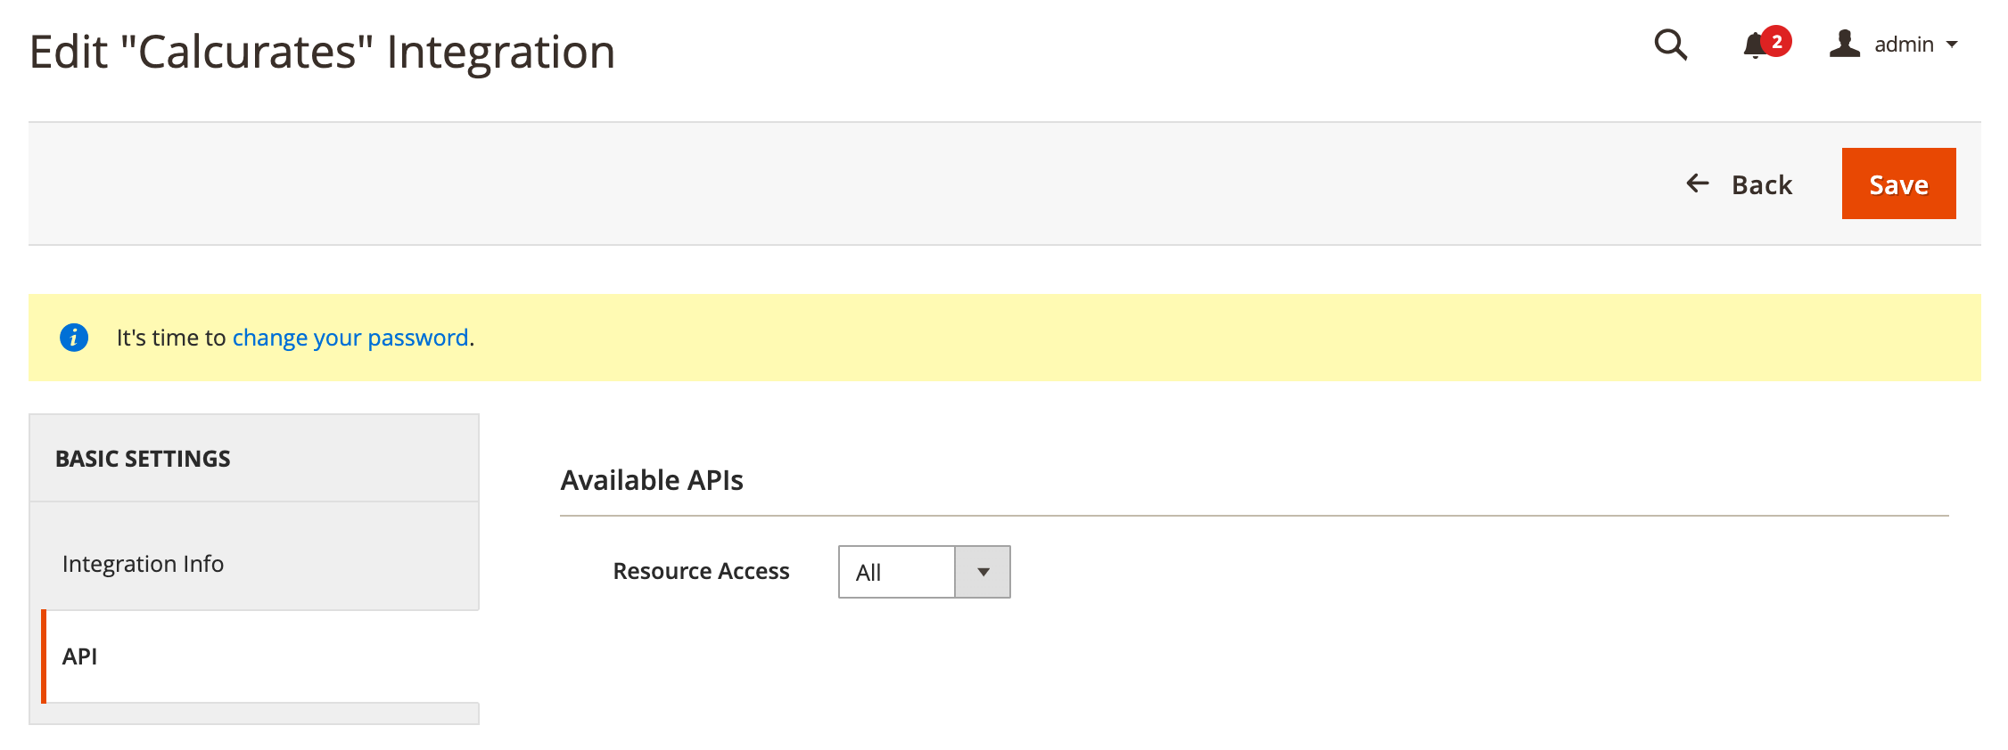Image resolution: width=2008 pixels, height=750 pixels.
Task: Click the Available APIs heading
Action: (x=652, y=480)
